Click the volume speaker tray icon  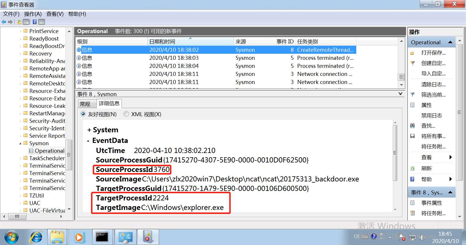[422, 237]
